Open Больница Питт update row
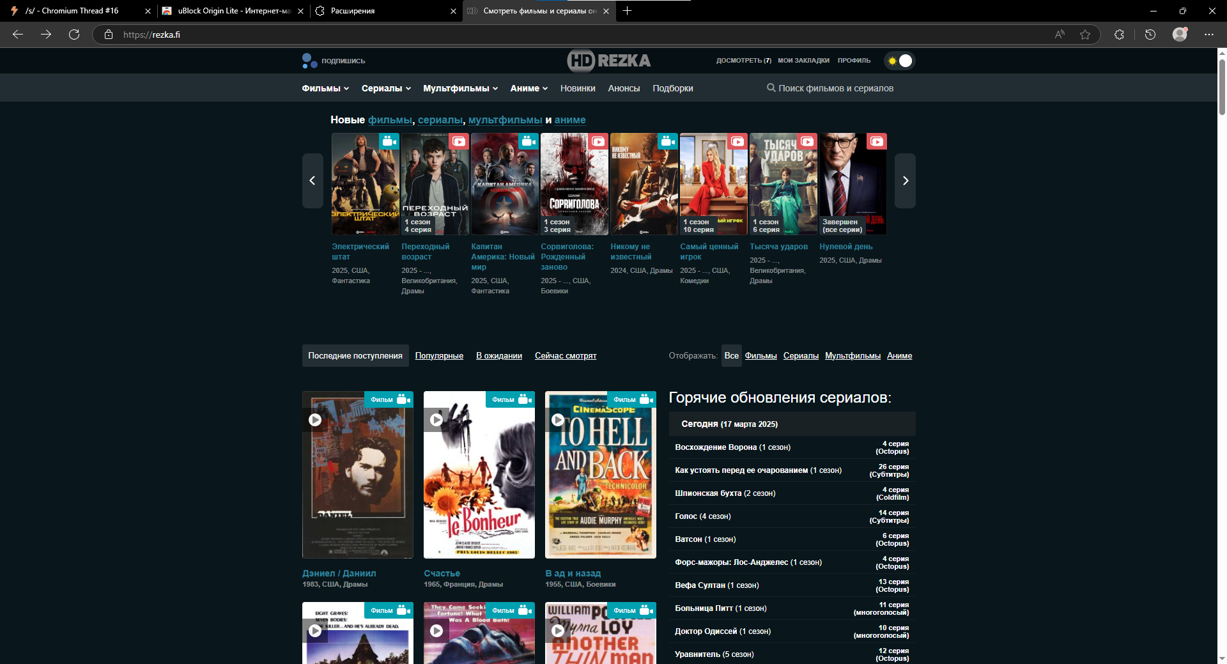 (792, 608)
